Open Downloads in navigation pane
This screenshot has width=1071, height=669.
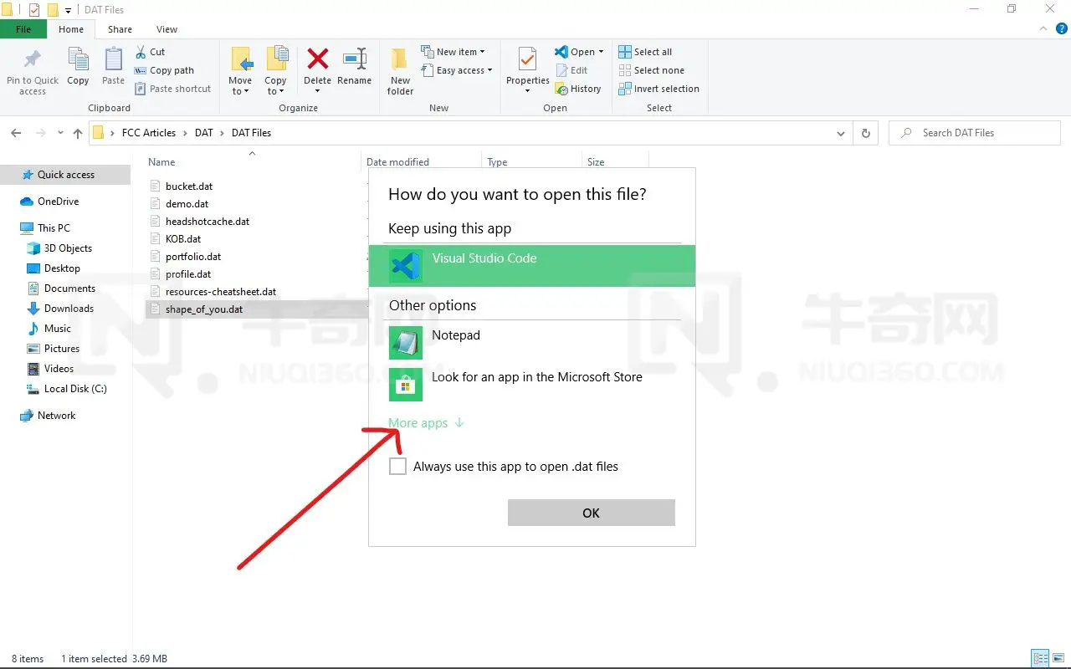tap(69, 309)
